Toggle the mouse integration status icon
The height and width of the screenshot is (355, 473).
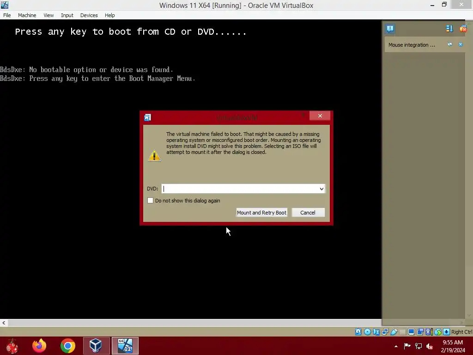[438, 332]
